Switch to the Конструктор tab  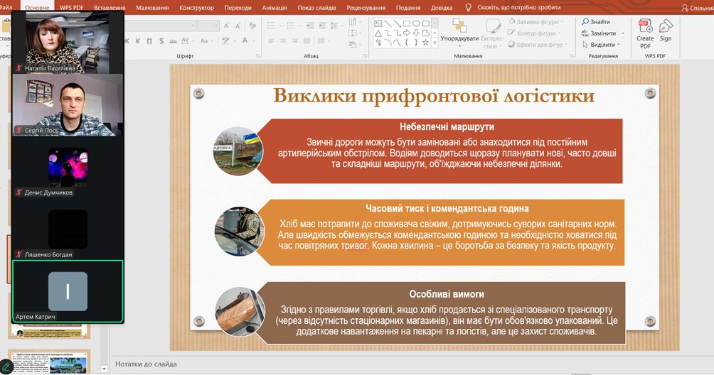196,8
